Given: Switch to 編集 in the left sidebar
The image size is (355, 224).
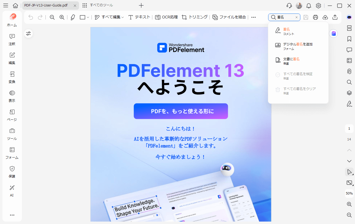Looking at the screenshot, I should (x=12, y=58).
